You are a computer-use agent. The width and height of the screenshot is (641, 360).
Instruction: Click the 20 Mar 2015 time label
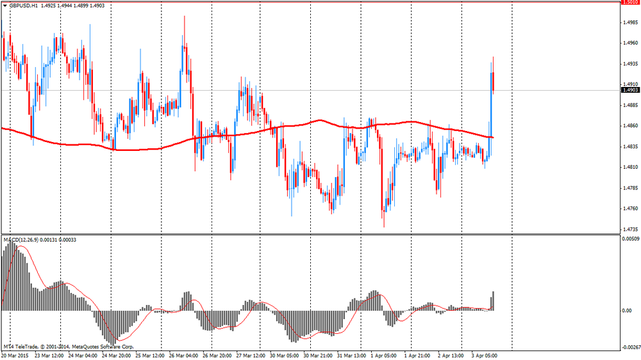point(15,355)
